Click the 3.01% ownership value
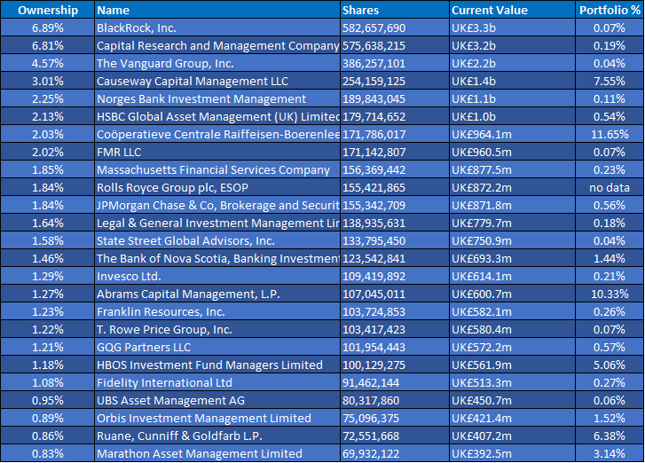 (x=48, y=81)
